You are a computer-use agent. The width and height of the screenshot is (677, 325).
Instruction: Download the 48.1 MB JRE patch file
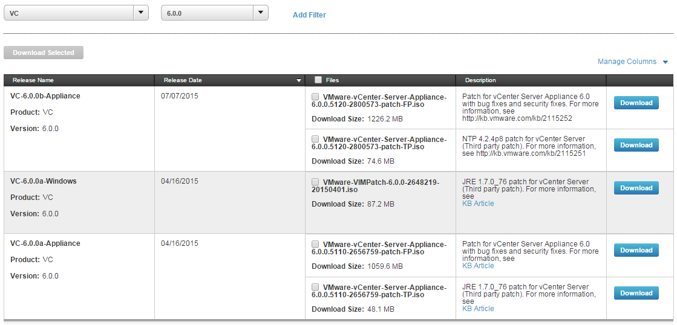tap(636, 293)
